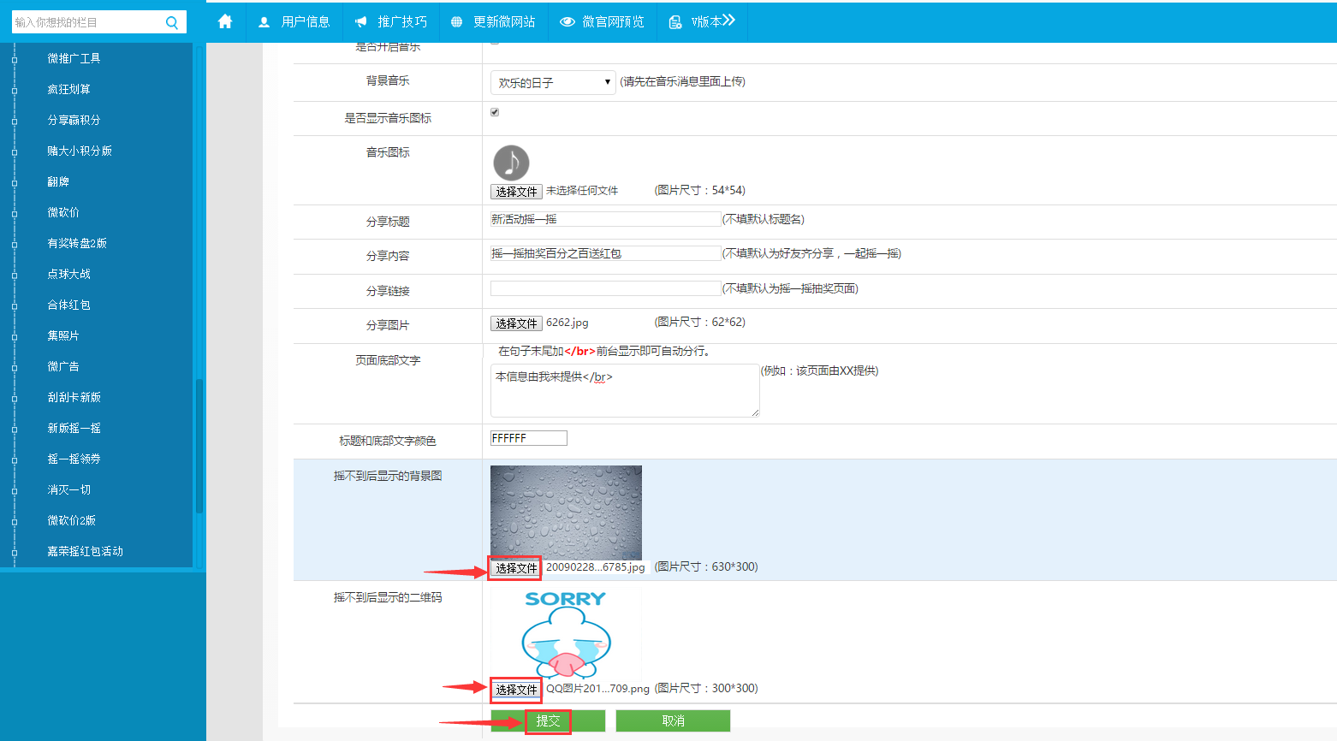
Task: Click the 分享链接 input field
Action: pyautogui.click(x=605, y=288)
